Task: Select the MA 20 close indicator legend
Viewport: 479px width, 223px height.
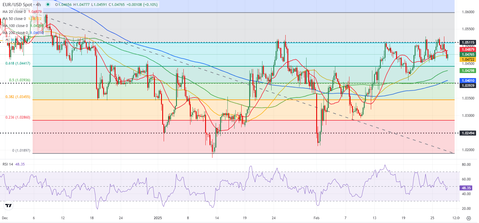Action: [14, 12]
